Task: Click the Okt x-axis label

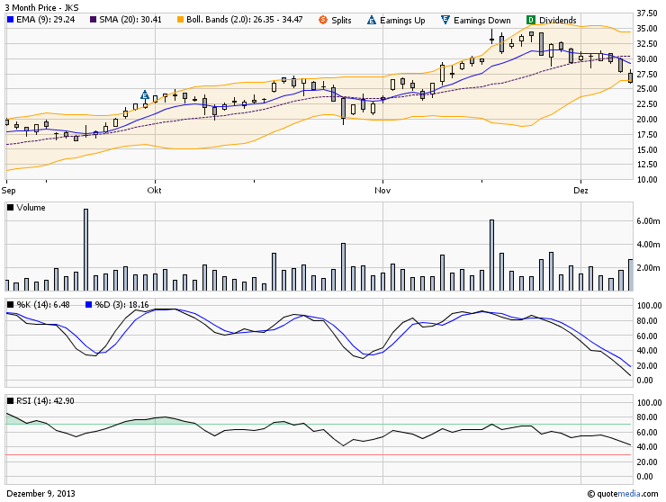Action: click(x=154, y=190)
